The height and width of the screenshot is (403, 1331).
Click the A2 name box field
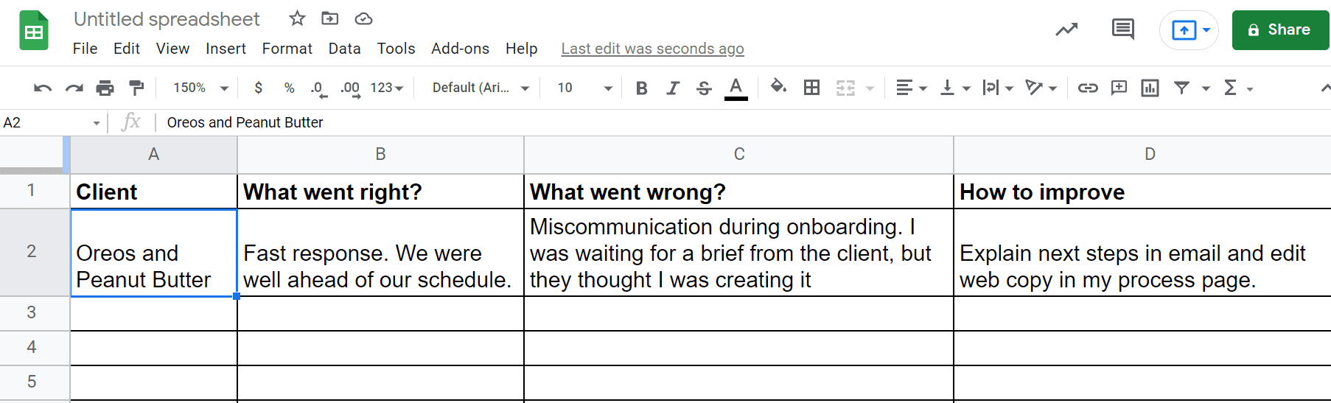52,122
